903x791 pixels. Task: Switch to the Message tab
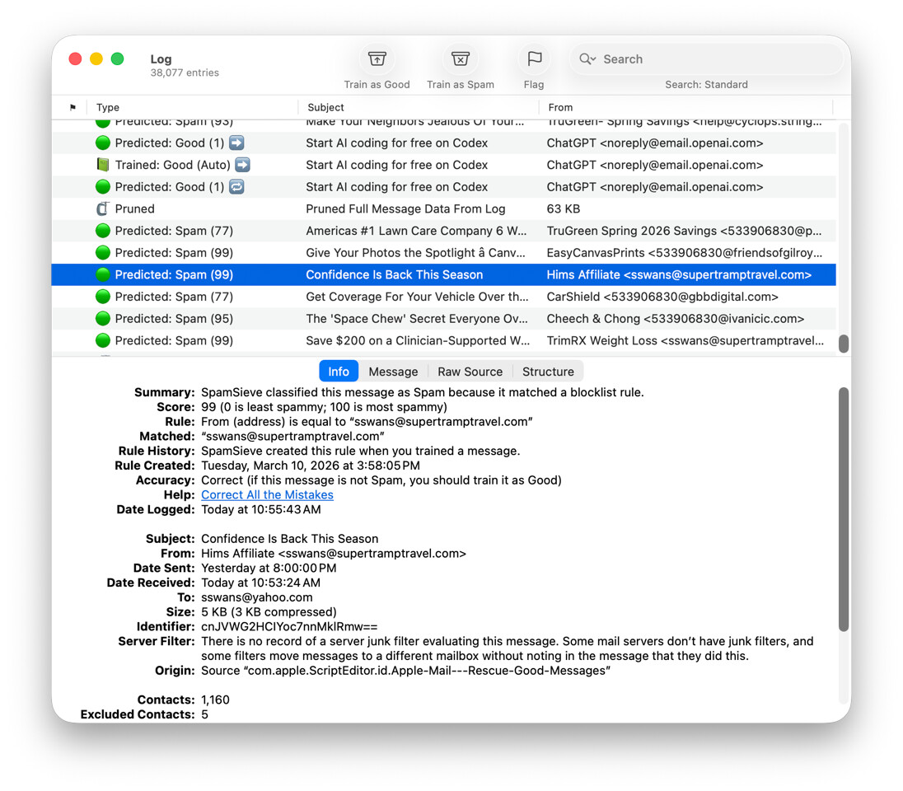click(393, 372)
